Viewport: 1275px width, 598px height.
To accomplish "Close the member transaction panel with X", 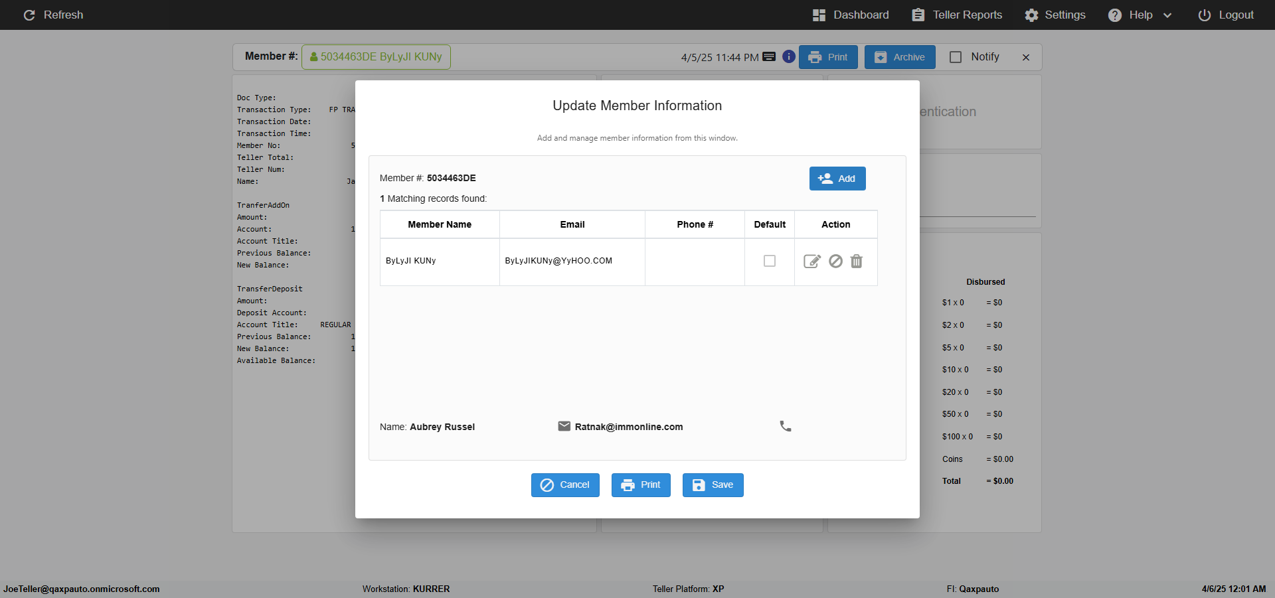I will click(x=1026, y=58).
